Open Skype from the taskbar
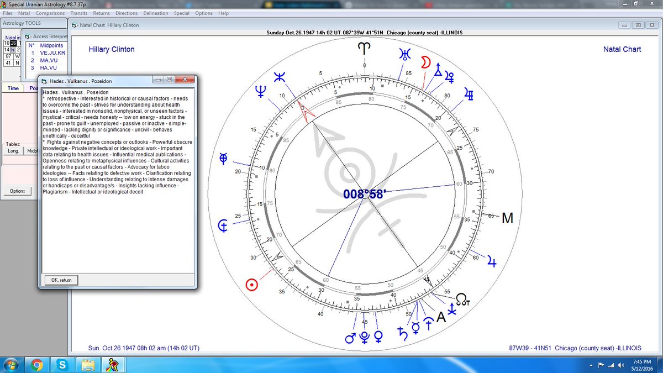 coord(62,365)
